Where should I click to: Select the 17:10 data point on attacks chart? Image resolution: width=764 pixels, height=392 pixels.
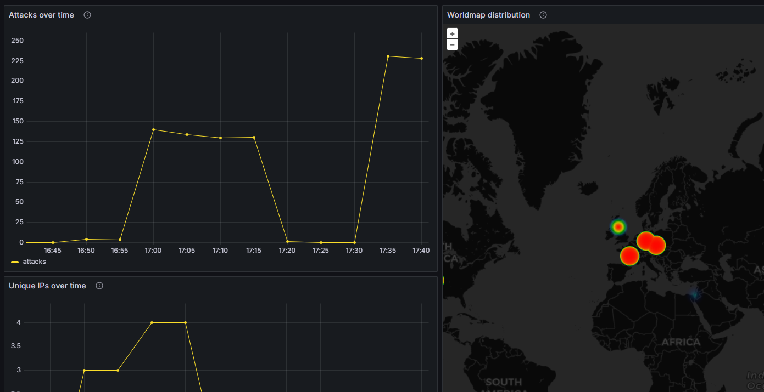click(220, 138)
